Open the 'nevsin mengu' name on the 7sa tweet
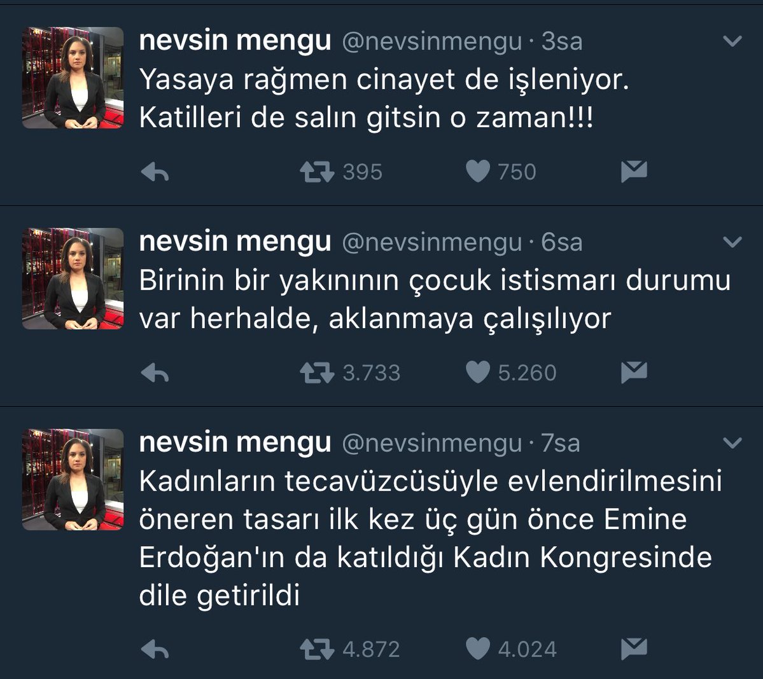The height and width of the screenshot is (679, 763). (x=235, y=442)
